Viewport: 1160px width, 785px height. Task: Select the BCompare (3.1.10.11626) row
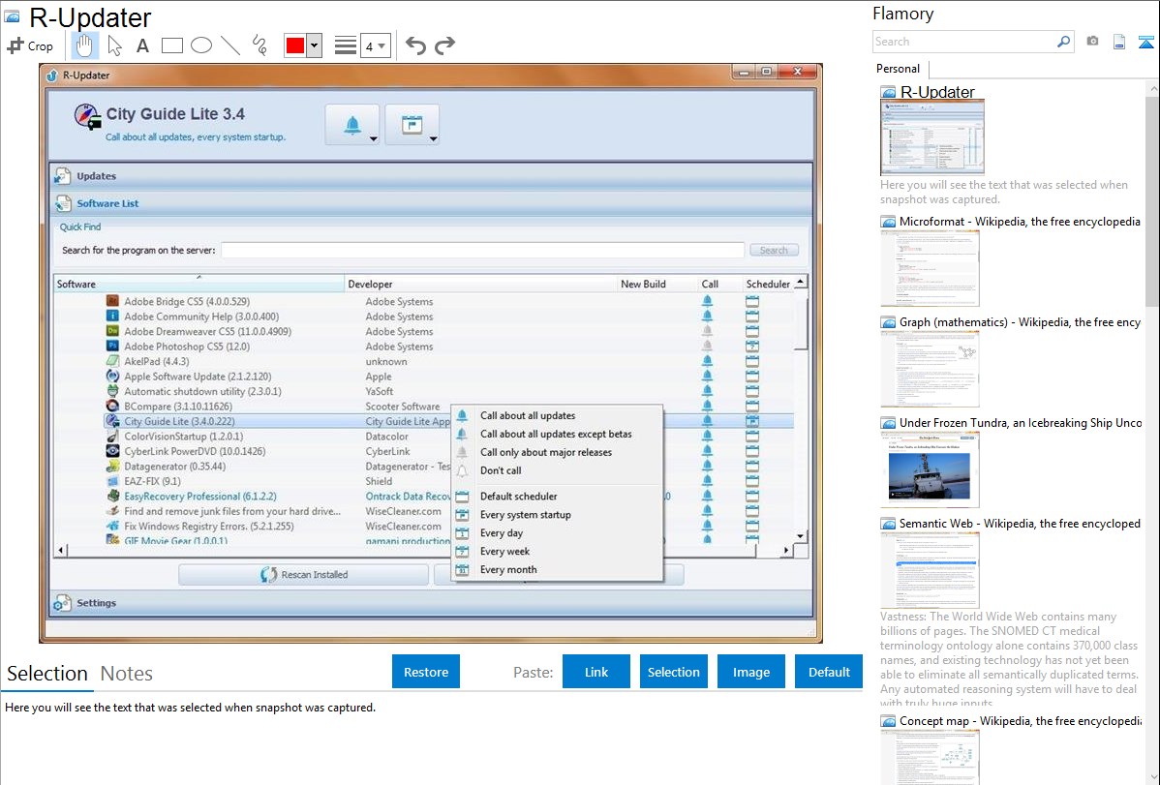pyautogui.click(x=424, y=407)
